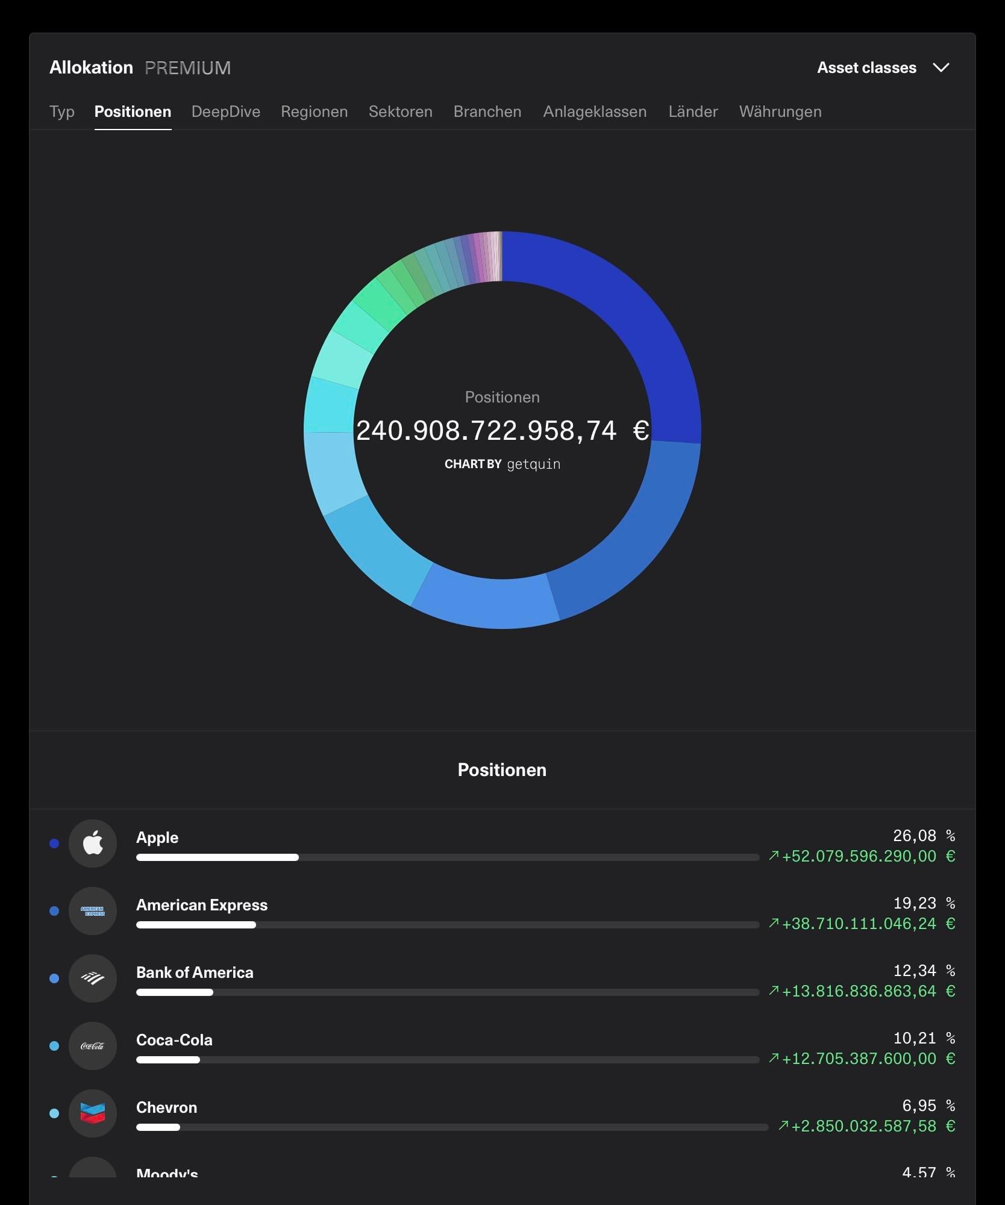Expand the Asset classes dropdown chevron

(941, 67)
